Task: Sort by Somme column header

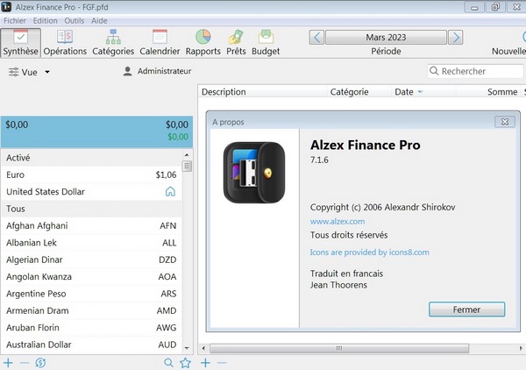Action: pos(487,92)
